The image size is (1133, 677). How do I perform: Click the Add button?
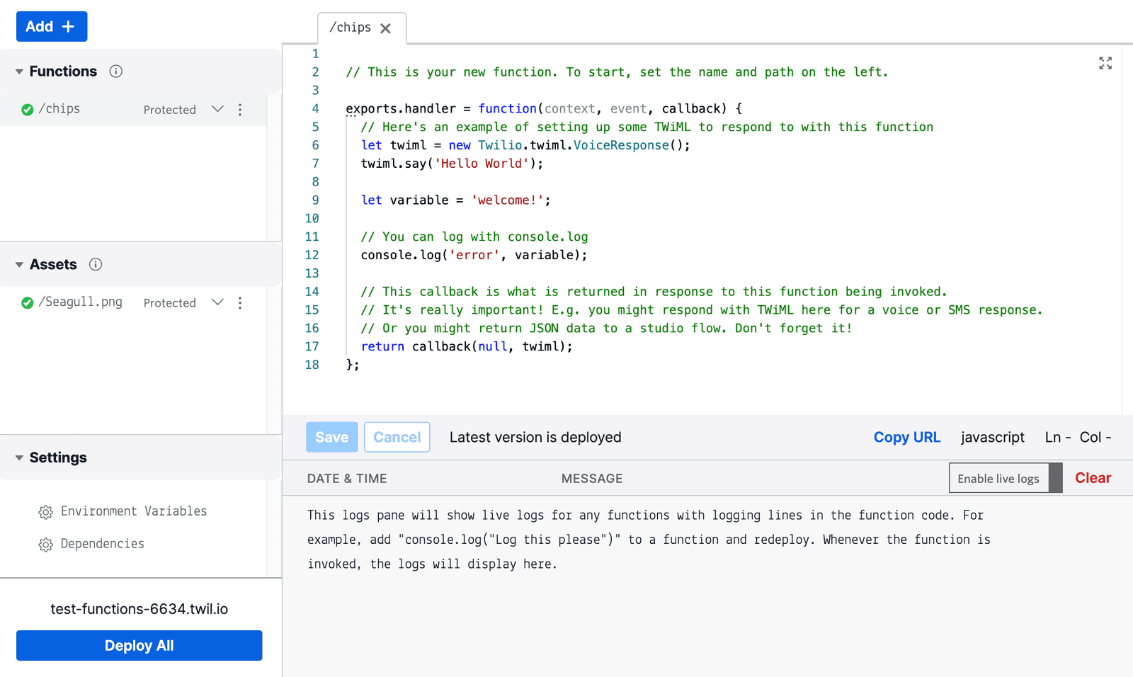point(51,26)
